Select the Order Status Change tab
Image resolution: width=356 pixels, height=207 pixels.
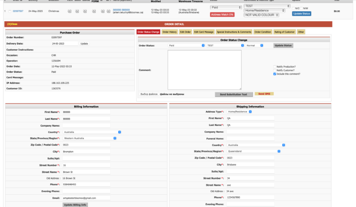[x=149, y=32]
